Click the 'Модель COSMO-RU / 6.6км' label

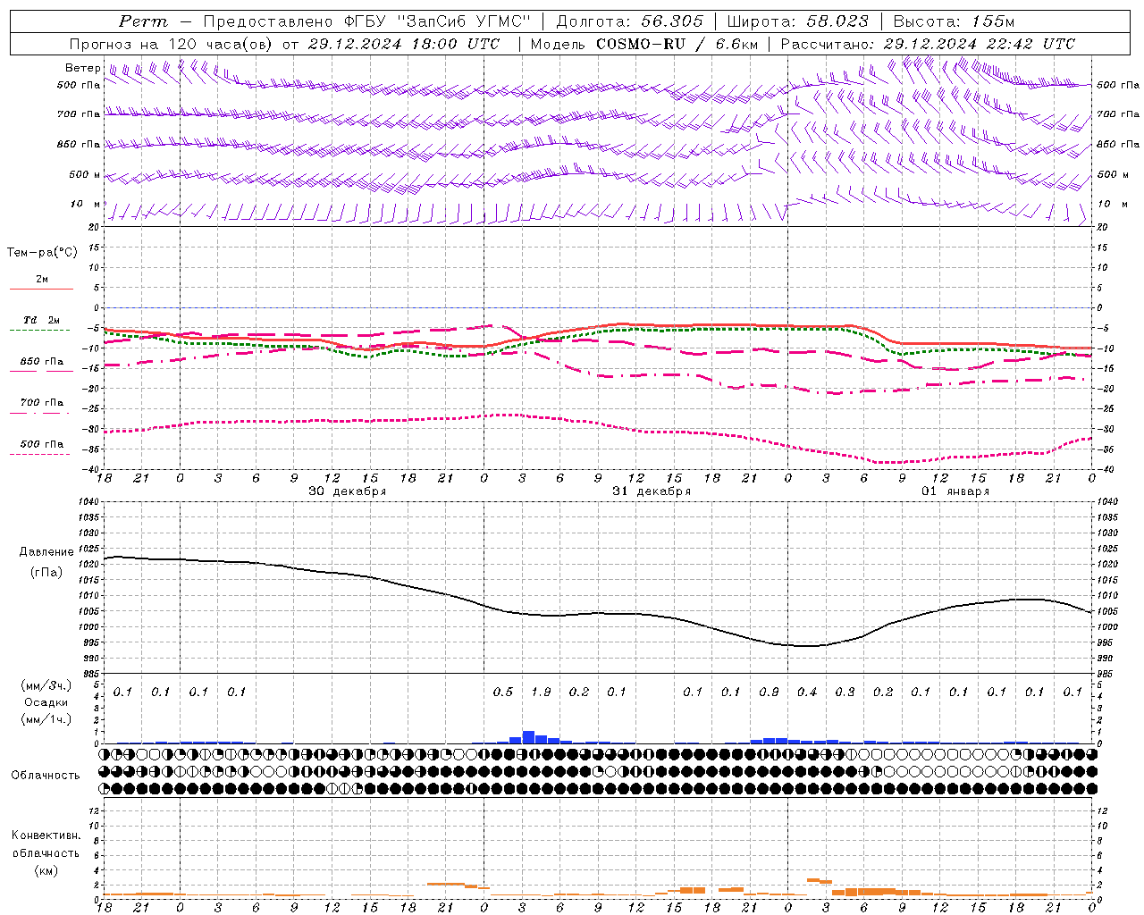643,44
